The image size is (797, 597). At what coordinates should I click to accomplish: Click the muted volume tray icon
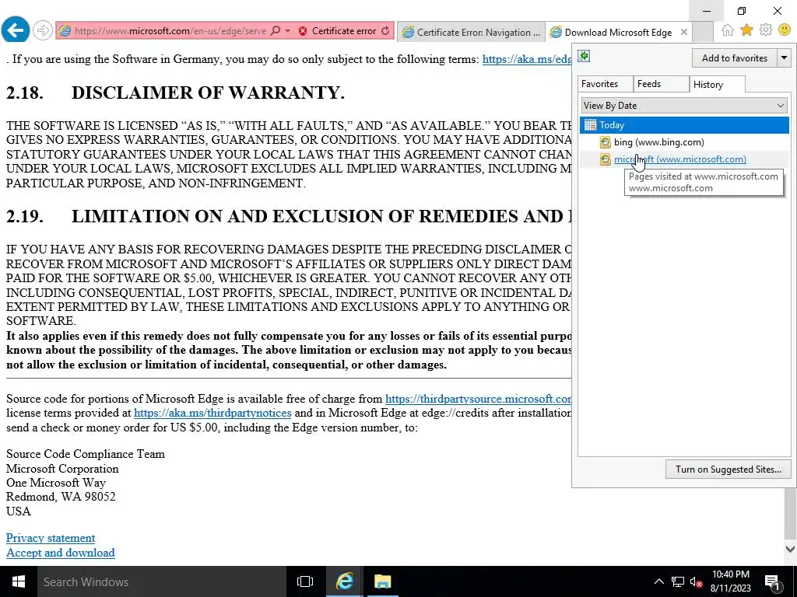(x=697, y=581)
